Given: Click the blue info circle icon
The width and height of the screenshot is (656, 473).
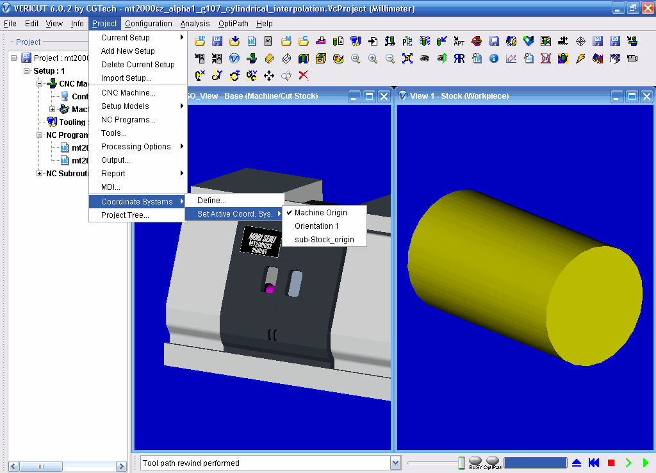Looking at the screenshot, I should [494, 58].
